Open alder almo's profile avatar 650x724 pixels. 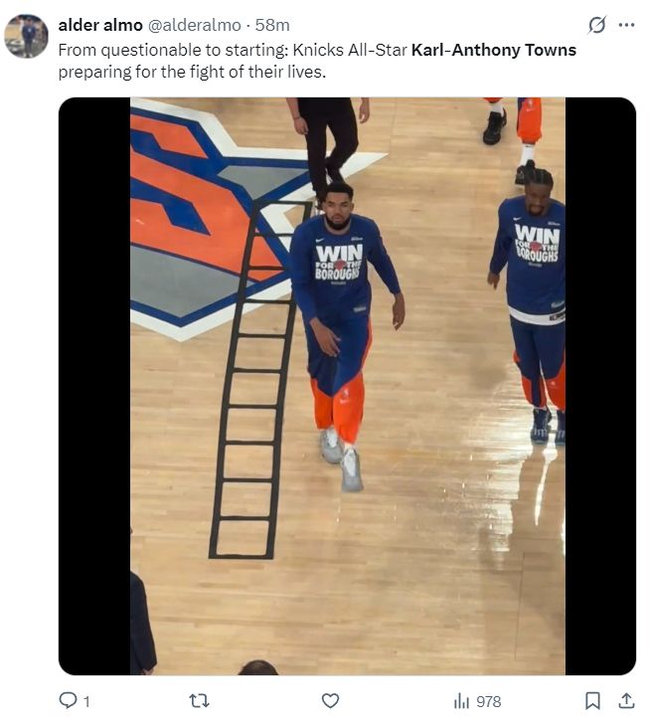coord(26,36)
